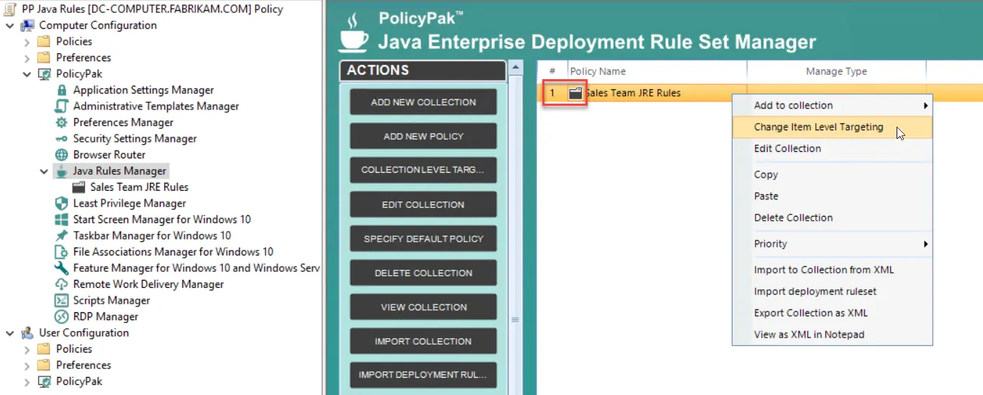This screenshot has width=983, height=395.
Task: Expand Policies under User Configuration
Action: pos(27,349)
